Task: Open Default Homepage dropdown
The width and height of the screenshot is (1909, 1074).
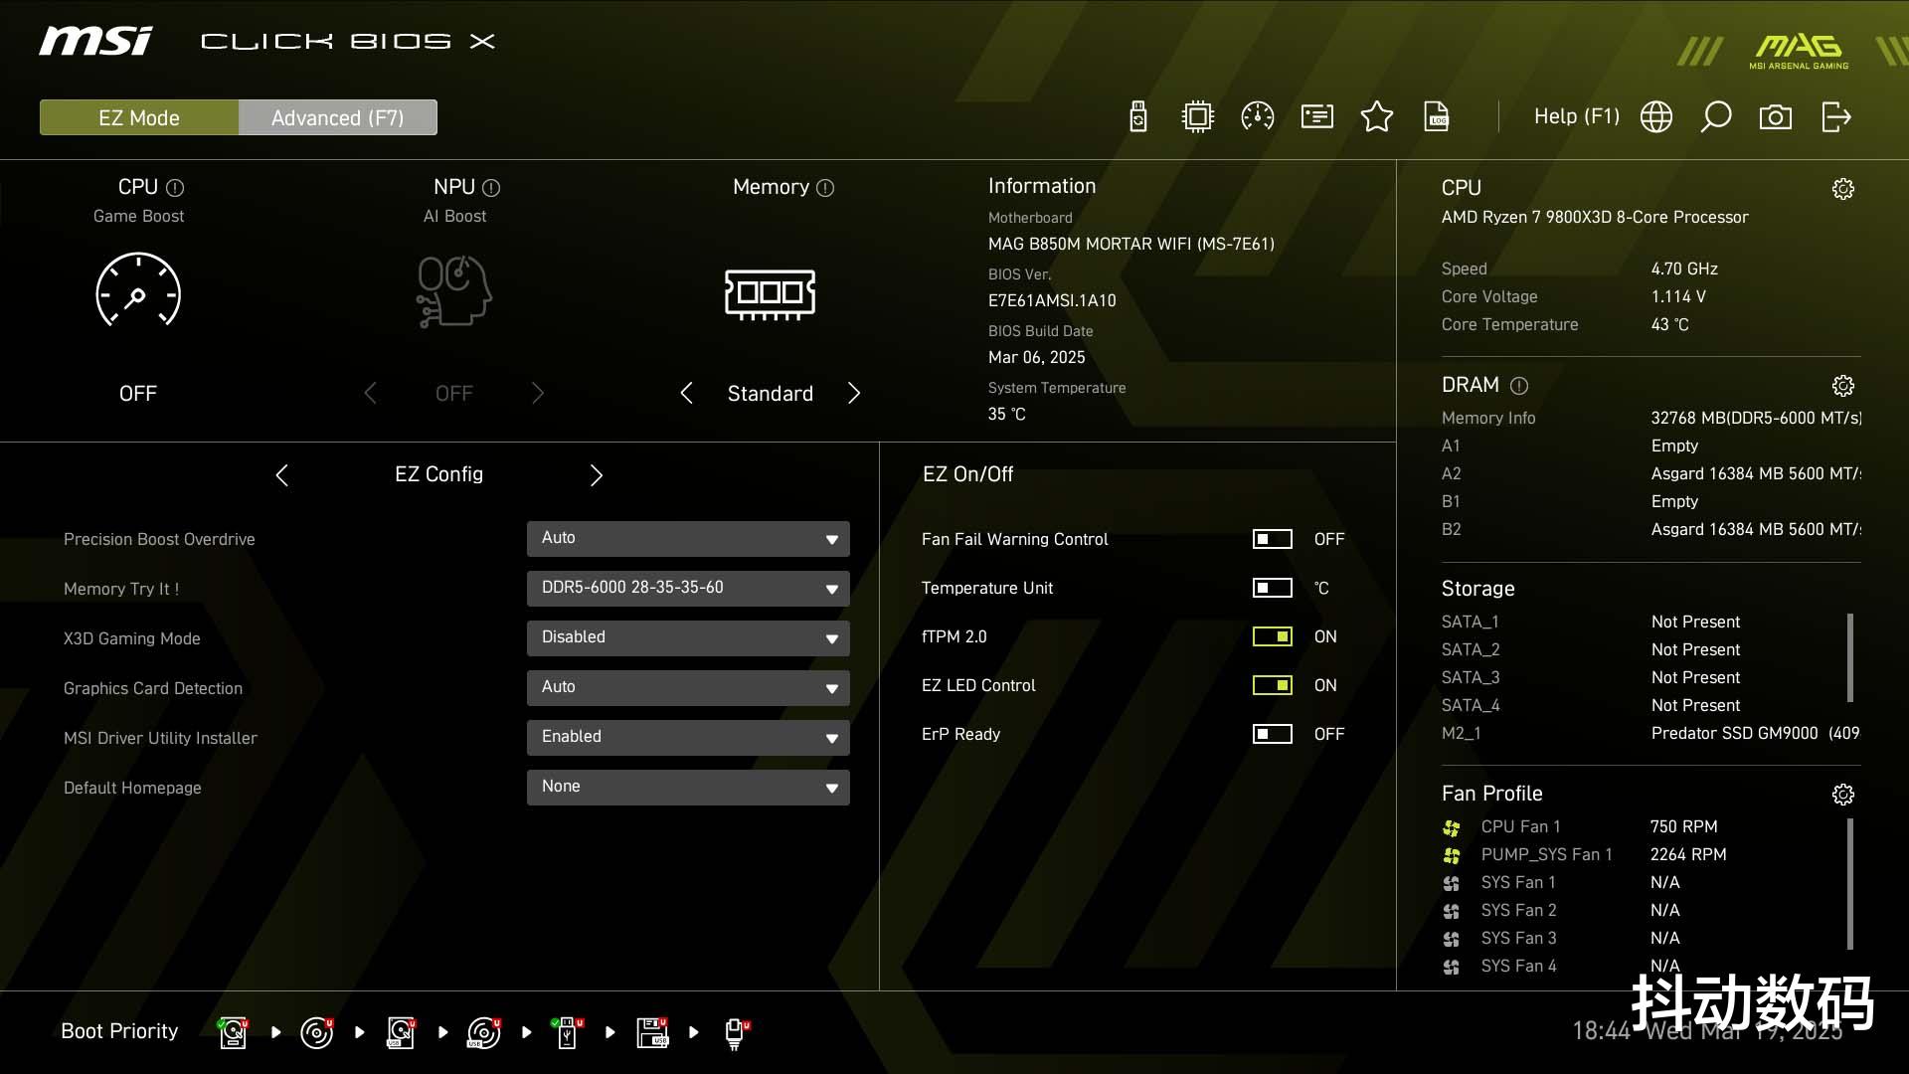Action: point(688,787)
